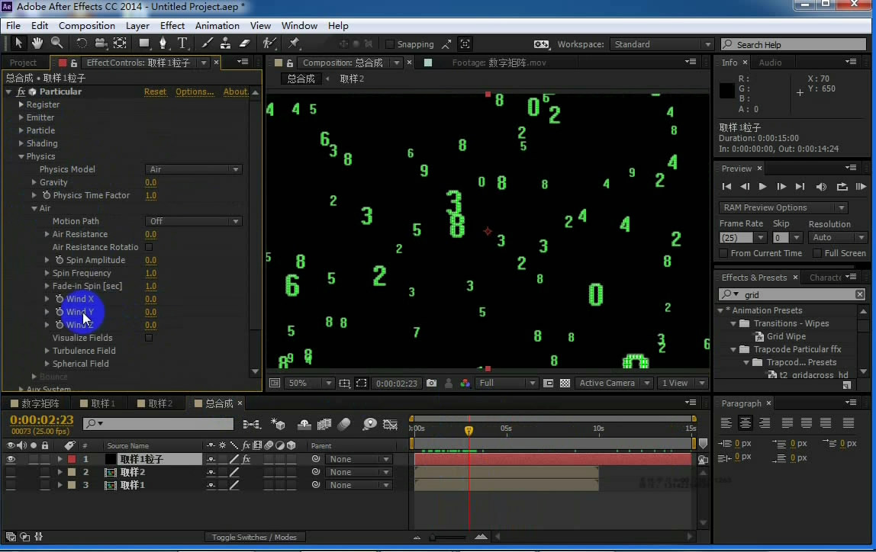876x552 pixels.
Task: Click the Gravity value 0.0
Action: pyautogui.click(x=151, y=182)
